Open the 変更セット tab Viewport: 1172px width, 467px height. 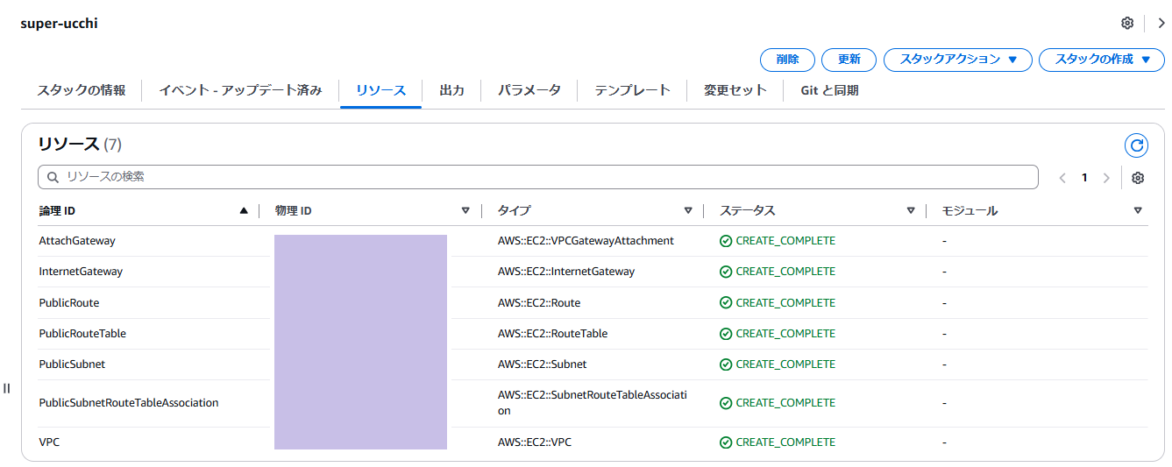(x=735, y=90)
